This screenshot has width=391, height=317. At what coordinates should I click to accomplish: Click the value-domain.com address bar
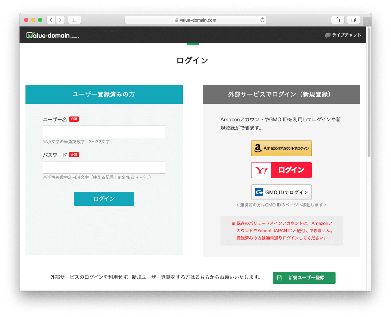[x=195, y=20]
